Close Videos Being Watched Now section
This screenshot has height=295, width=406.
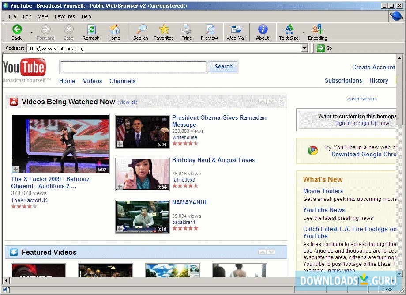pos(282,102)
